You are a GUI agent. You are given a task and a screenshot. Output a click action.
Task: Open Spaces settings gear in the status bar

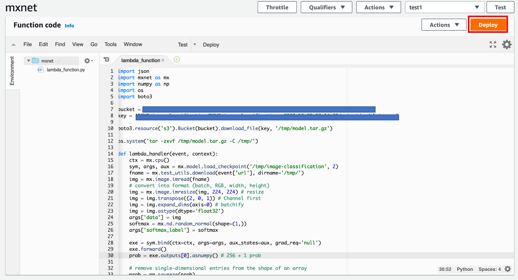(x=508, y=269)
